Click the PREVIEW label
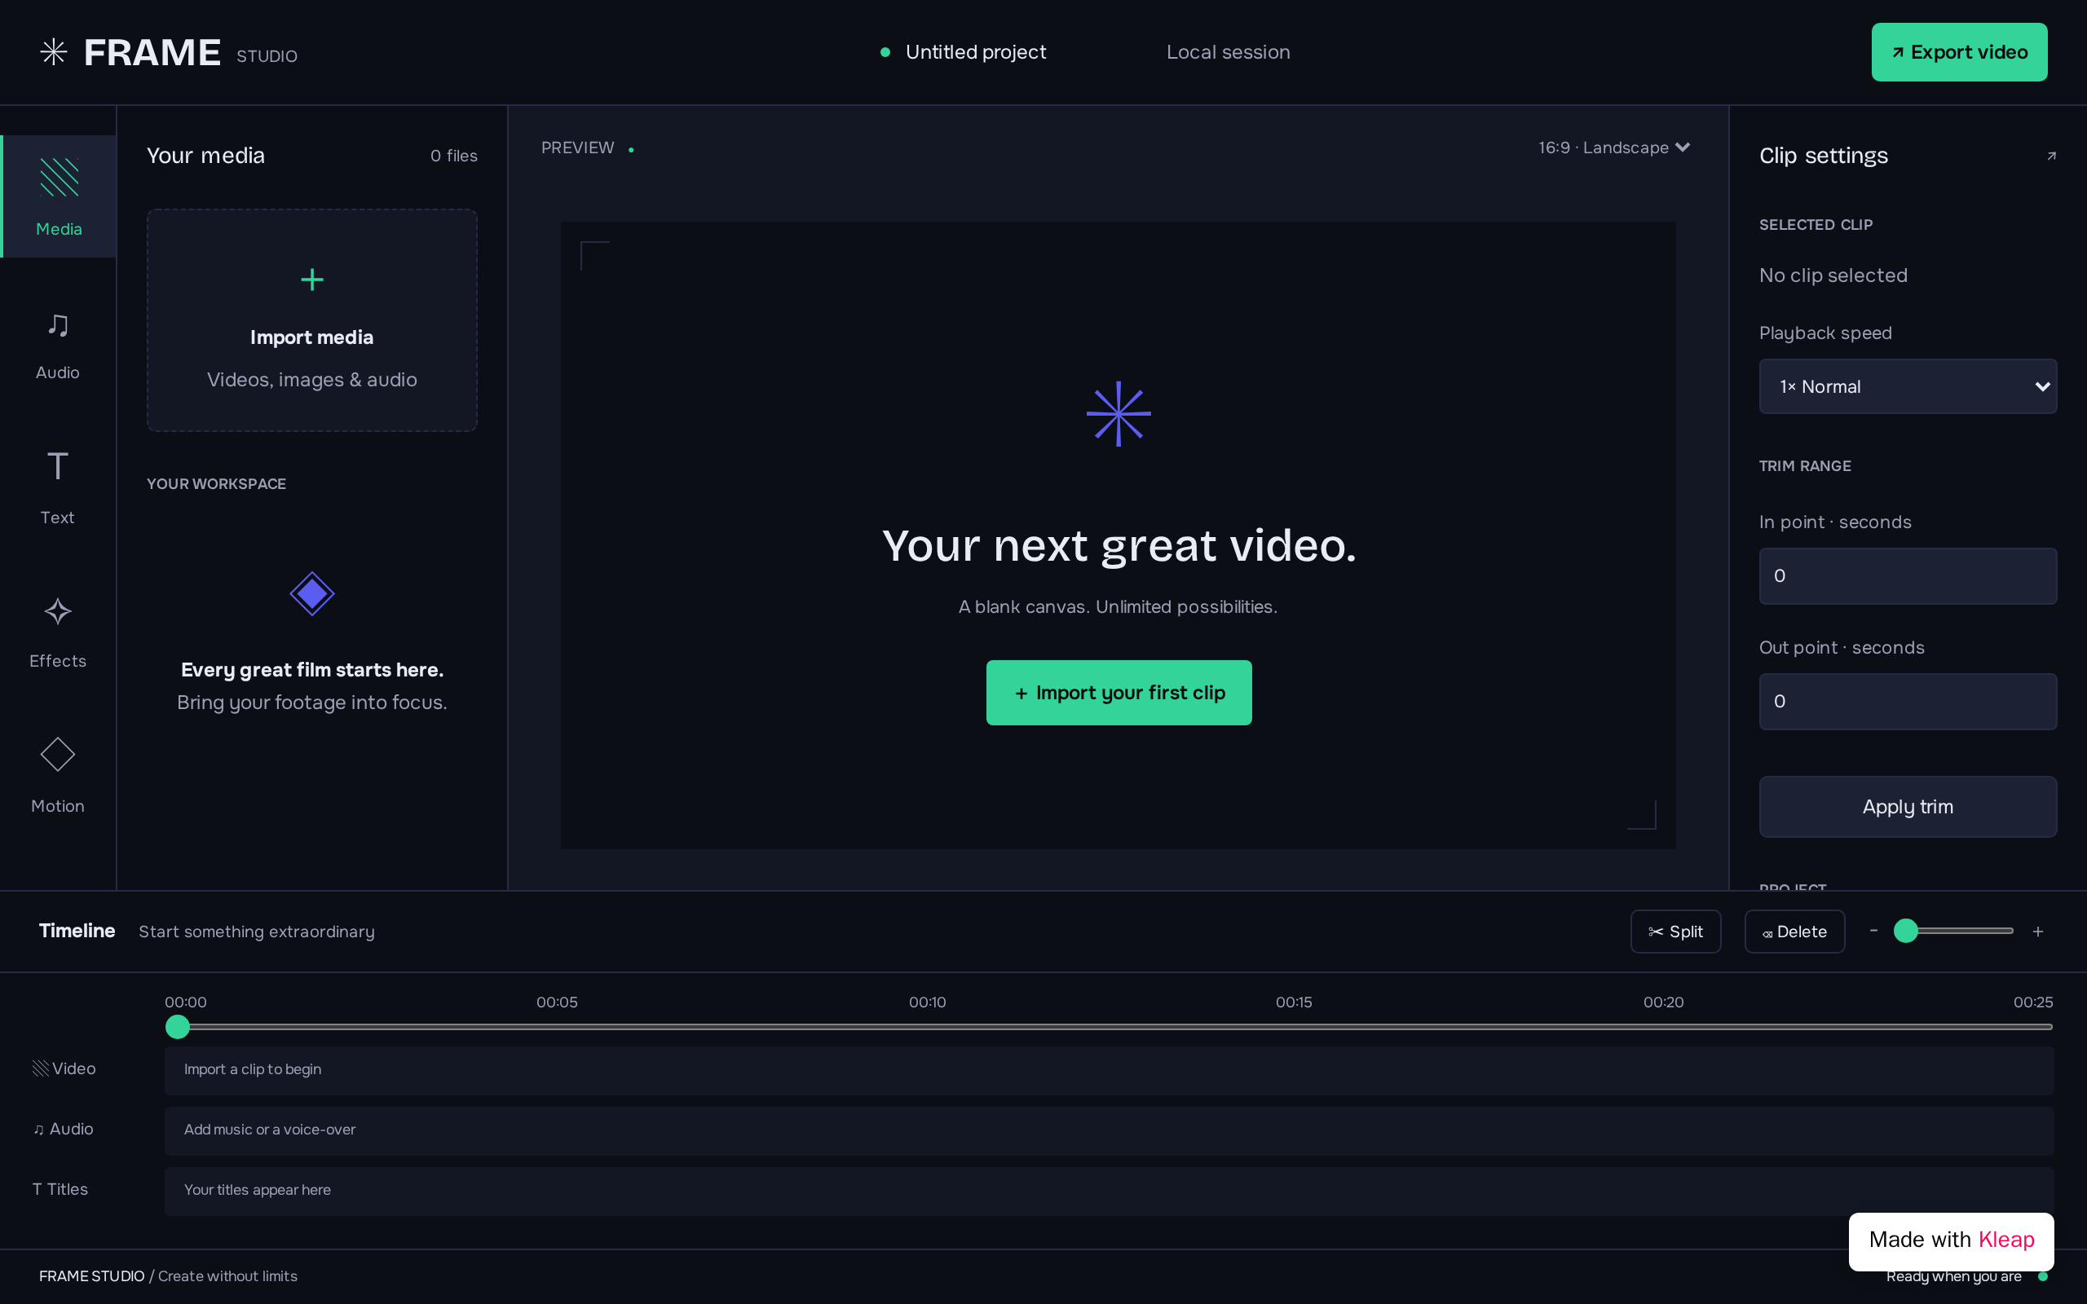The width and height of the screenshot is (2087, 1304). pos(578,148)
